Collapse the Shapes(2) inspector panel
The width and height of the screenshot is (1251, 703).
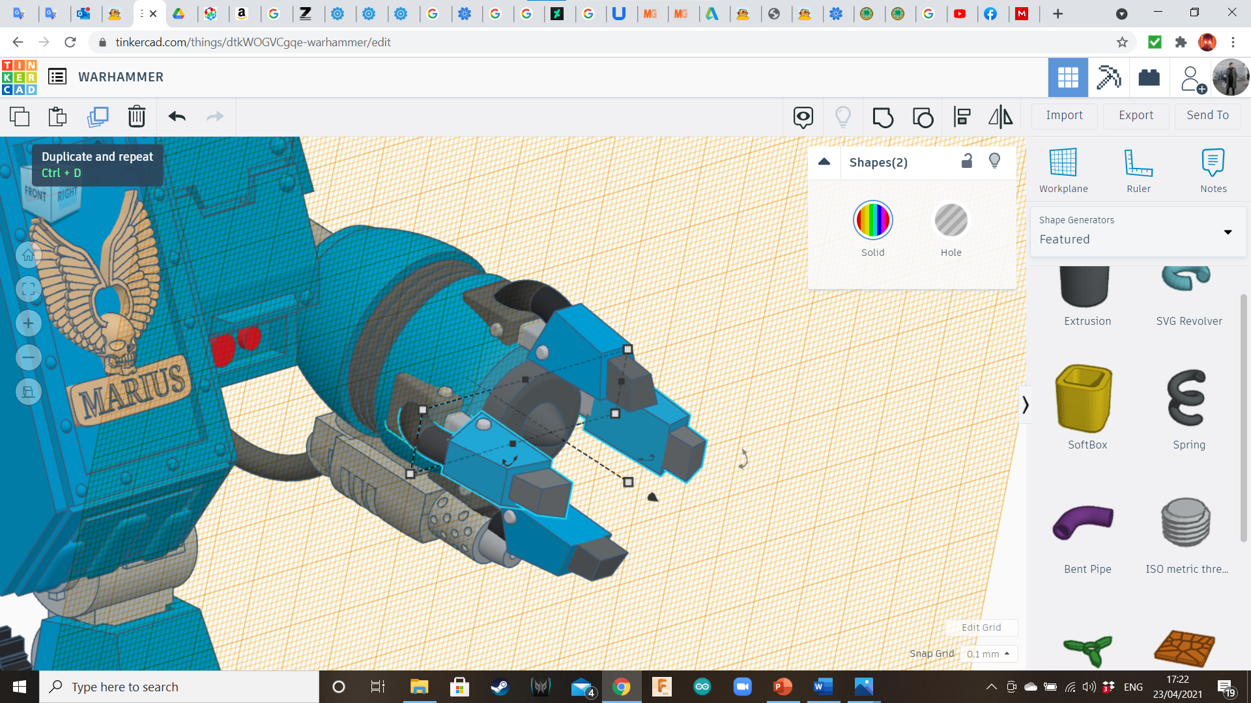tap(824, 162)
